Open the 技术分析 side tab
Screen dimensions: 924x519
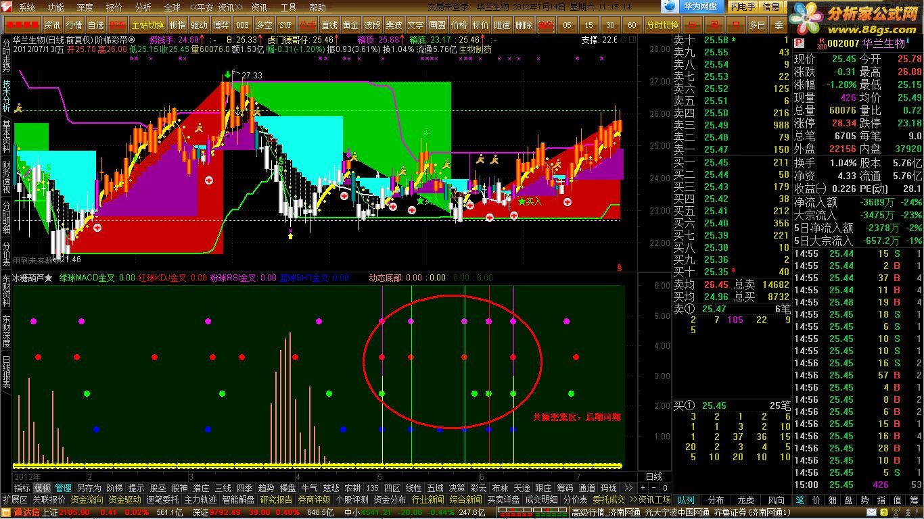pos(6,97)
